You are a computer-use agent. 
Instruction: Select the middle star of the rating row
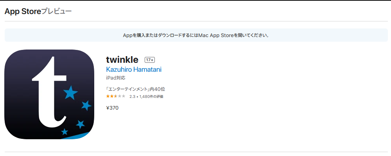(x=116, y=96)
